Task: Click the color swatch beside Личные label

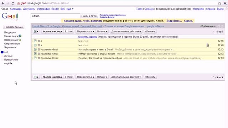Action: pyautogui.click(x=2, y=56)
